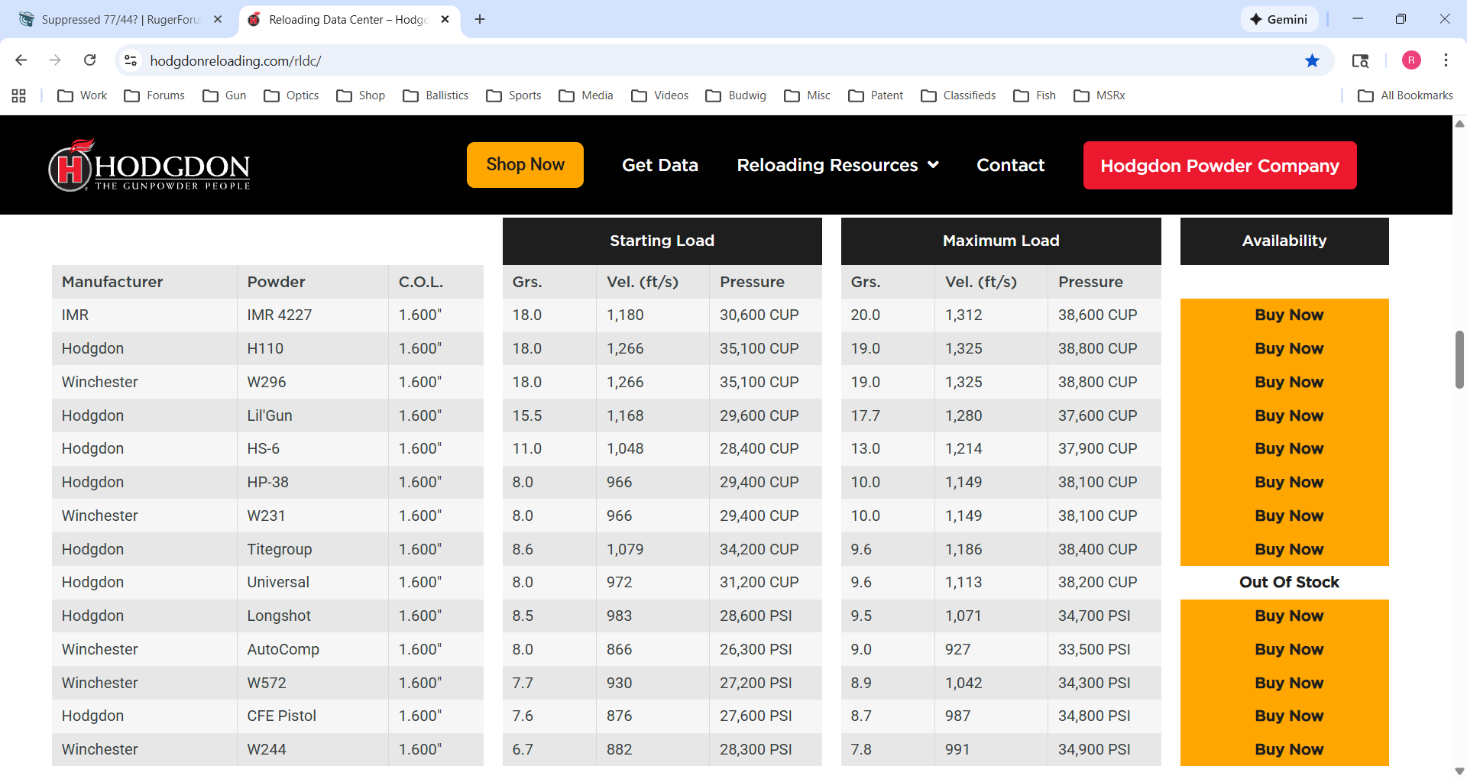The image size is (1467, 779).
Task: Open the apps grid in bookmarks bar
Action: pyautogui.click(x=19, y=95)
